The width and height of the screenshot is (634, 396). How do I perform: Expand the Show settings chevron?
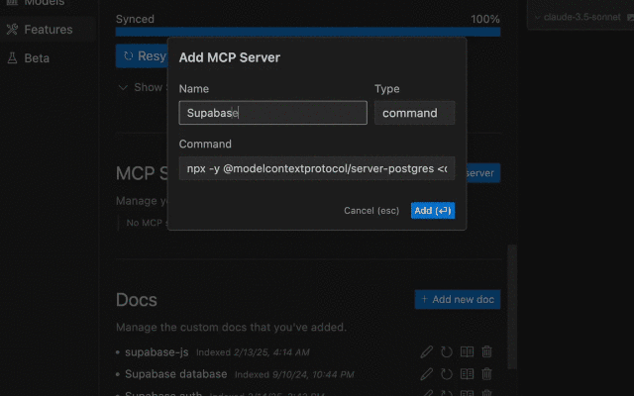pyautogui.click(x=123, y=87)
